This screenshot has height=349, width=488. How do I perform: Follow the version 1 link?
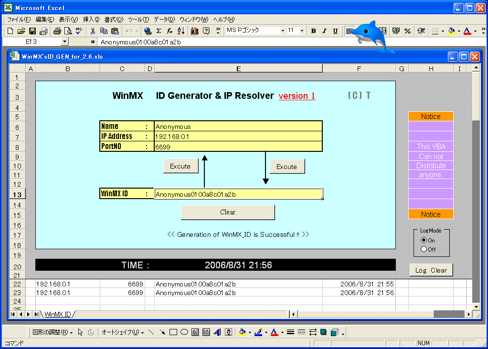[x=297, y=96]
